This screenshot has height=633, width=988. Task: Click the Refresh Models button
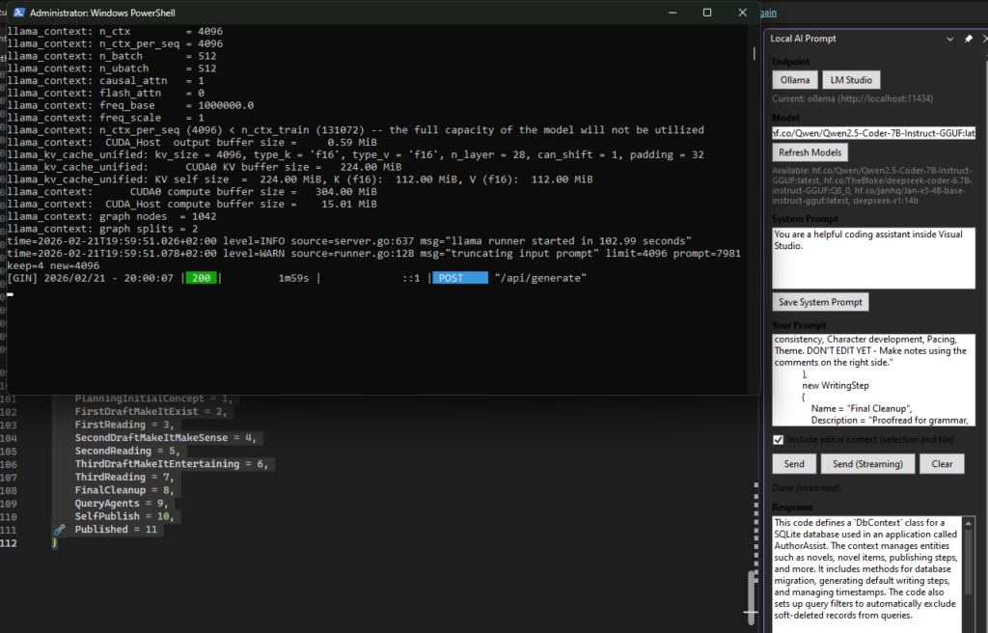click(810, 152)
